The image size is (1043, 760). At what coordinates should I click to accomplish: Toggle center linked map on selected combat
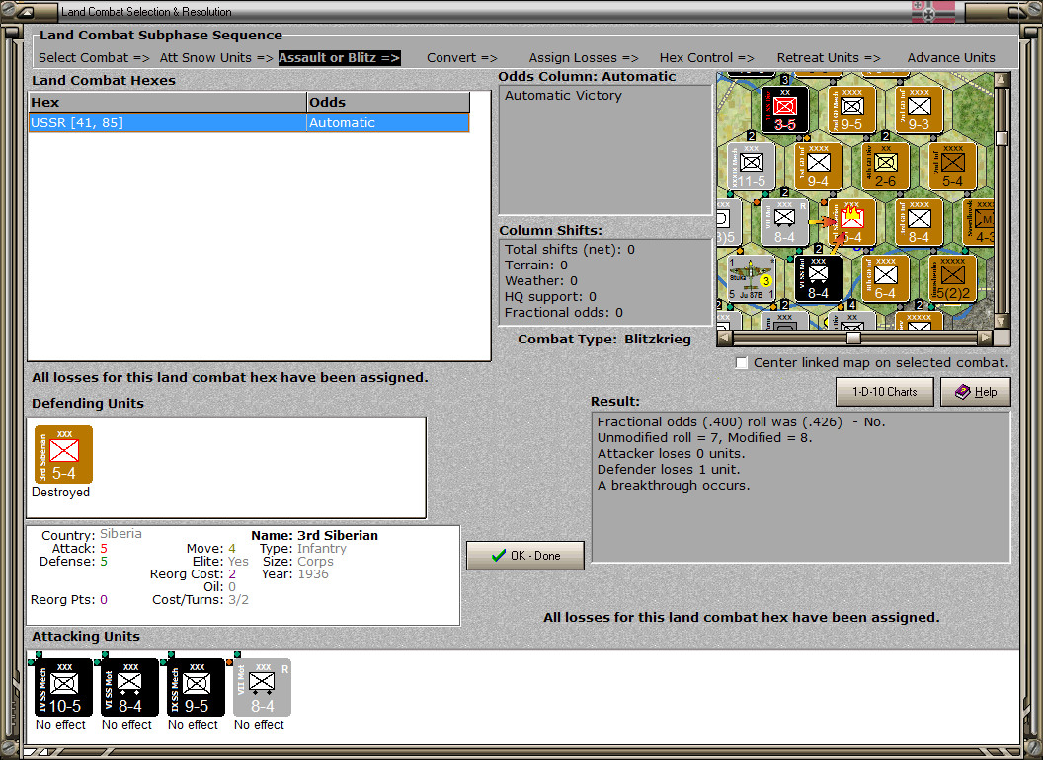742,363
